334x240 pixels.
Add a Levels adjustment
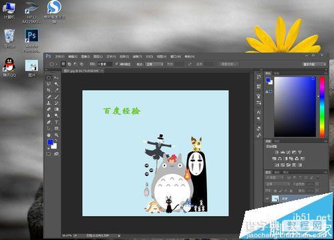[x=283, y=152]
